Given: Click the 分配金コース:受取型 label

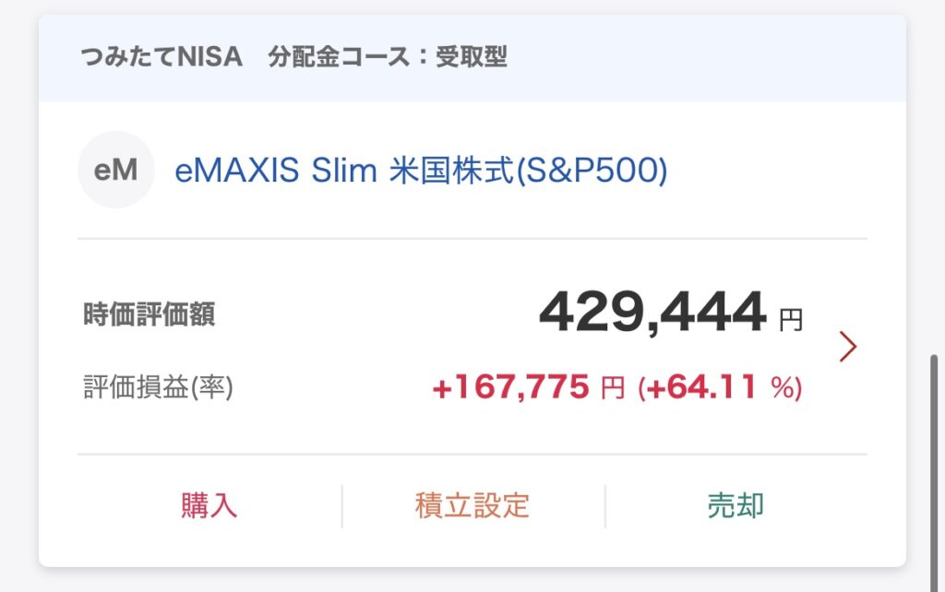Looking at the screenshot, I should pos(388,57).
